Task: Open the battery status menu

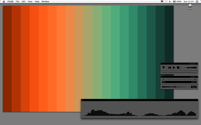Action: click(x=177, y=1)
